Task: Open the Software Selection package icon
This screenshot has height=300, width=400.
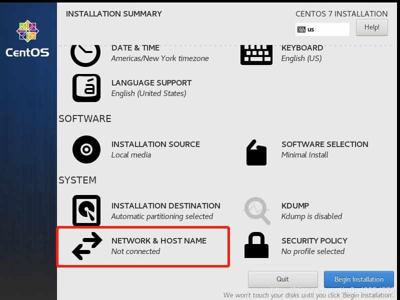Action: (256, 152)
